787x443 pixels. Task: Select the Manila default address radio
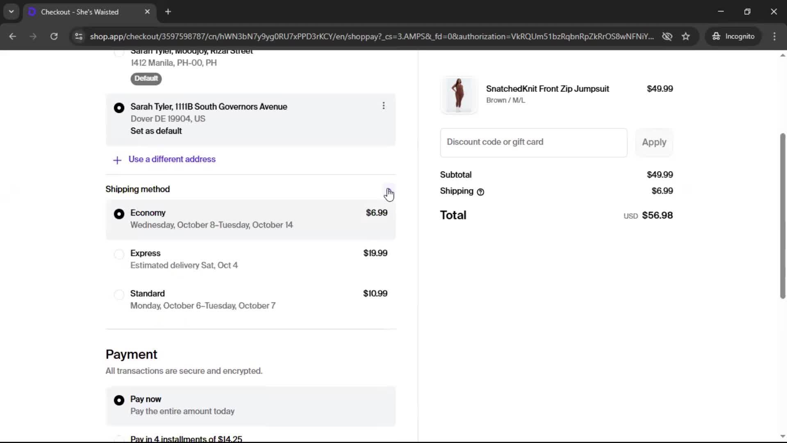[119, 53]
